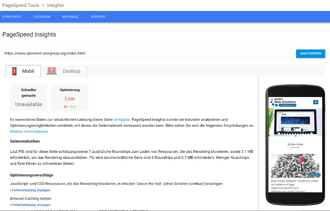330x211 pixels.
Task: Click the red mobile phone icon
Action: click(x=14, y=71)
